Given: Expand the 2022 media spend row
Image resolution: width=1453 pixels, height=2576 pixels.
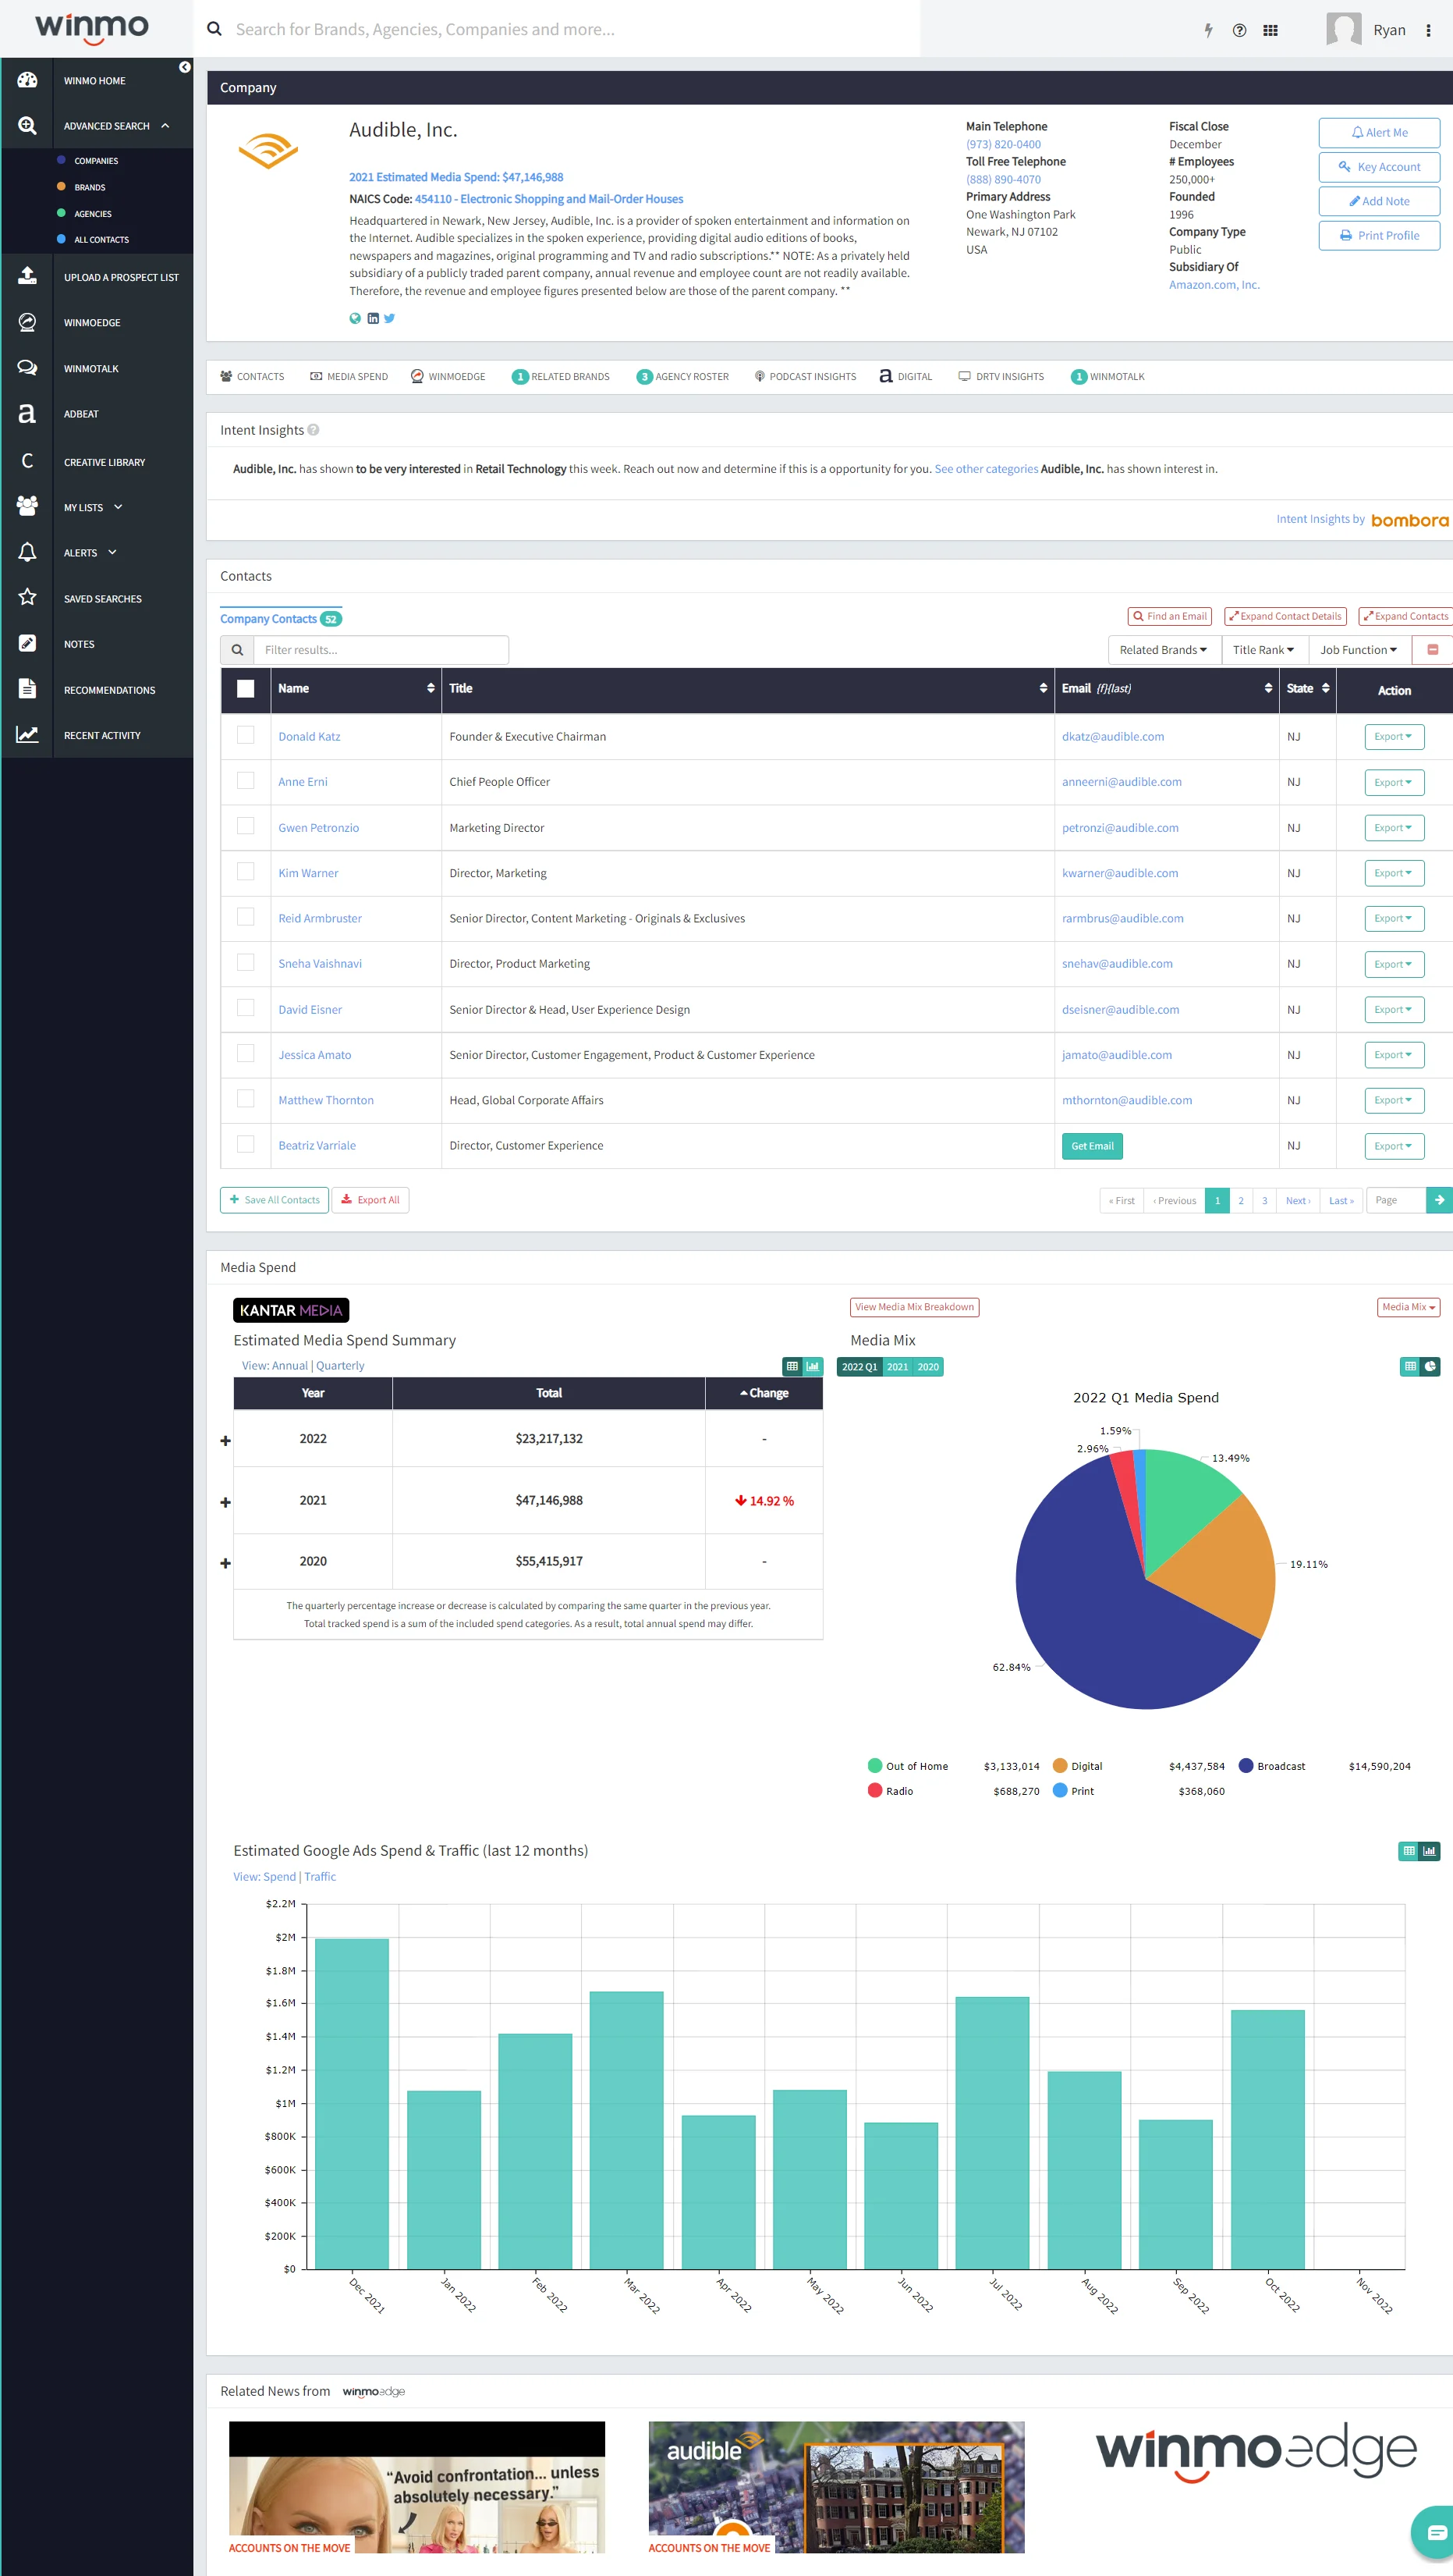Looking at the screenshot, I should [225, 1441].
